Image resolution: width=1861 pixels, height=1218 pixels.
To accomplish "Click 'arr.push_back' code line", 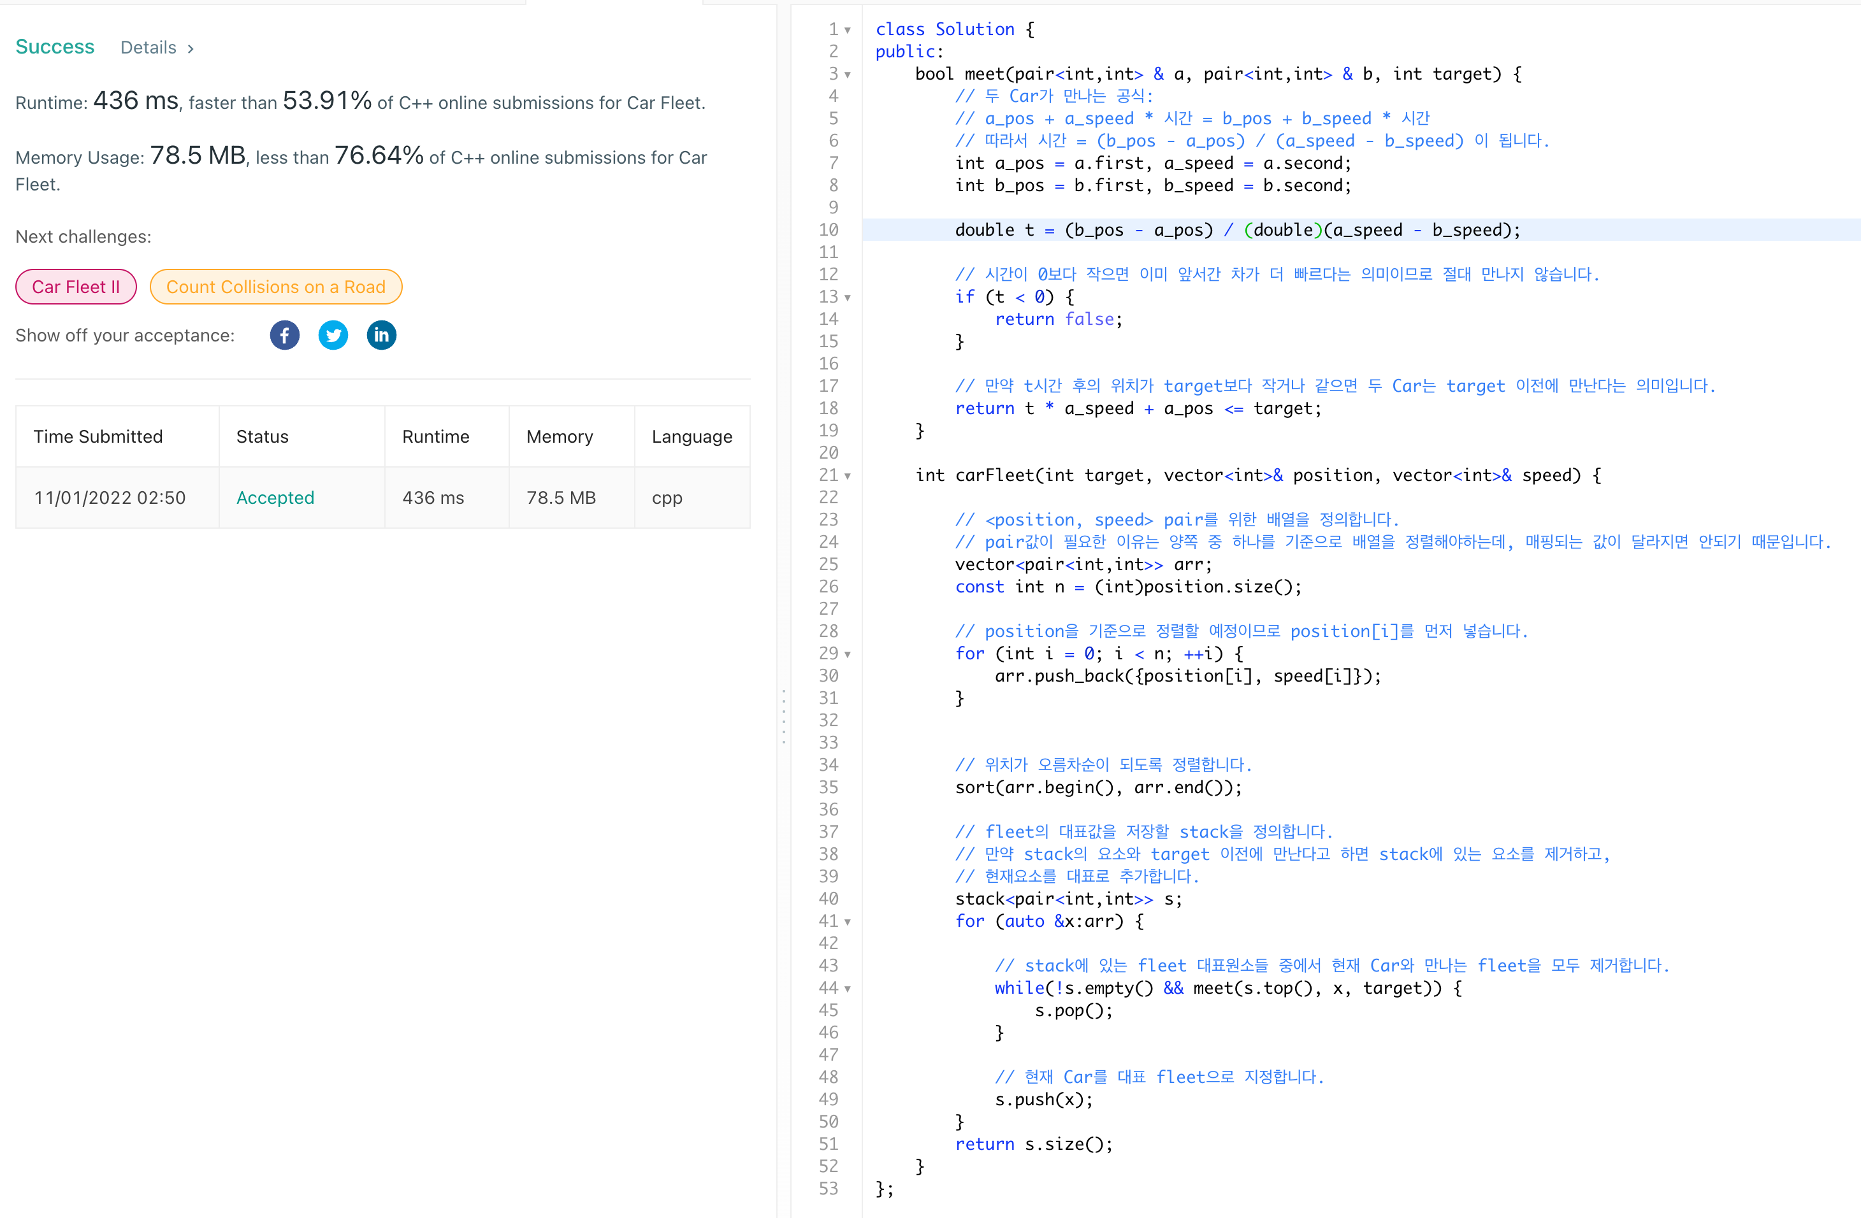I will point(1187,675).
